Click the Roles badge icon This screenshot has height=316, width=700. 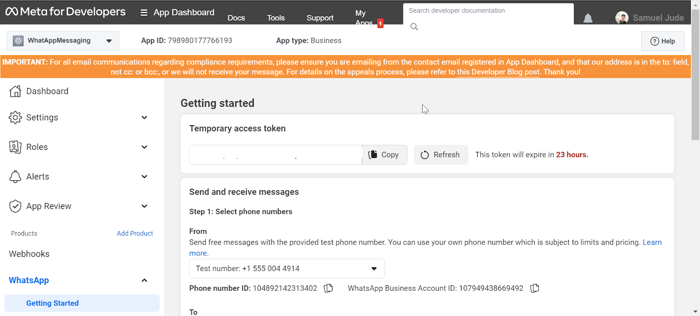coord(15,147)
